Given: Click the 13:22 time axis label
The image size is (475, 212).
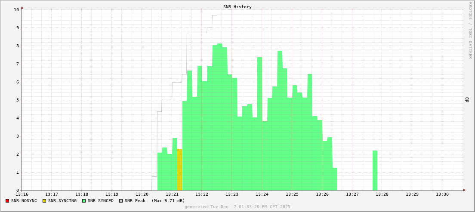Looking at the screenshot, I should click(x=202, y=195).
